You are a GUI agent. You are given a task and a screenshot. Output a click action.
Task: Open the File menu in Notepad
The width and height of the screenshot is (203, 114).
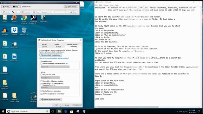click(x=96, y=5)
